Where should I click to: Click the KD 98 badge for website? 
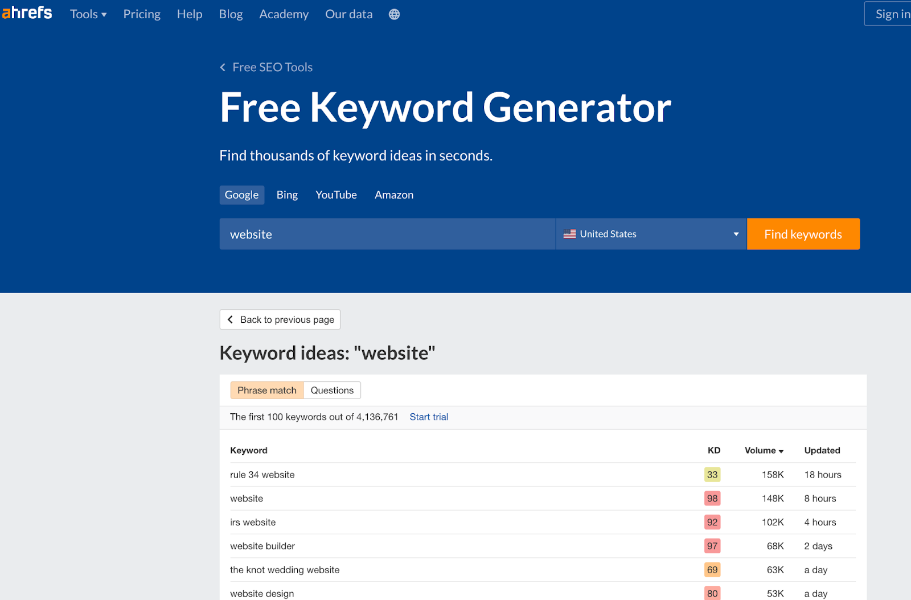[712, 499]
